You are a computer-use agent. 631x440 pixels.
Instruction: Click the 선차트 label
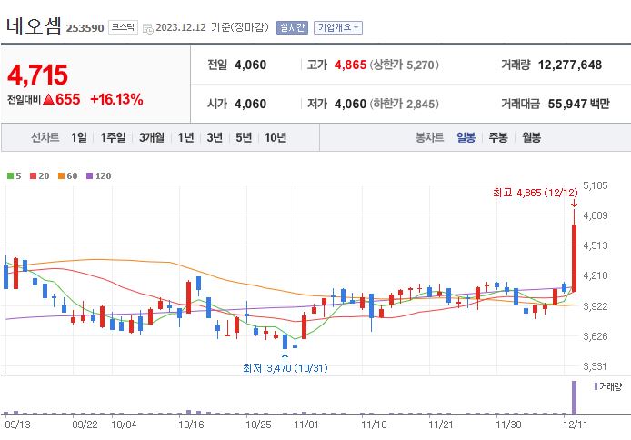pyautogui.click(x=45, y=137)
